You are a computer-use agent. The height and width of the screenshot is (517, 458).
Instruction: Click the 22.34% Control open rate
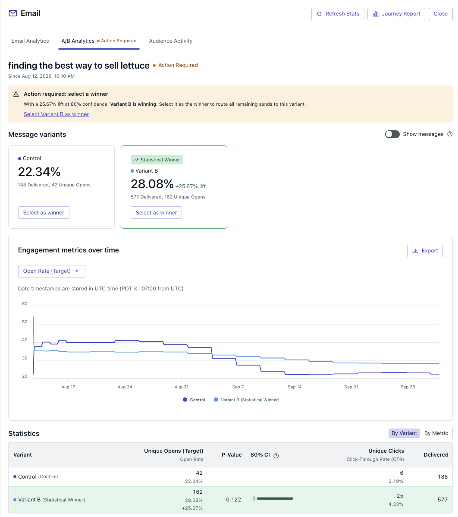[x=39, y=172]
